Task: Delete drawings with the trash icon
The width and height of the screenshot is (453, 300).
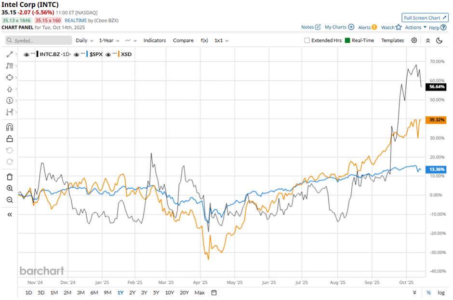Action: click(x=9, y=177)
